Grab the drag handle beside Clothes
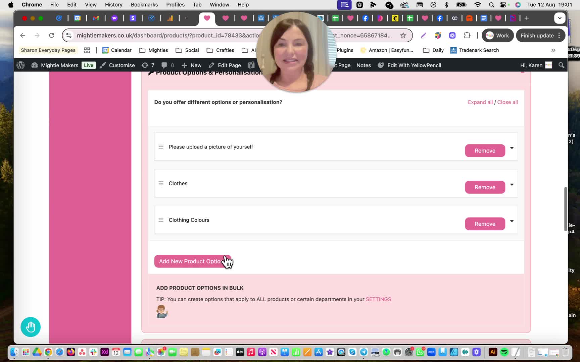This screenshot has height=362, width=580. pos(161,183)
